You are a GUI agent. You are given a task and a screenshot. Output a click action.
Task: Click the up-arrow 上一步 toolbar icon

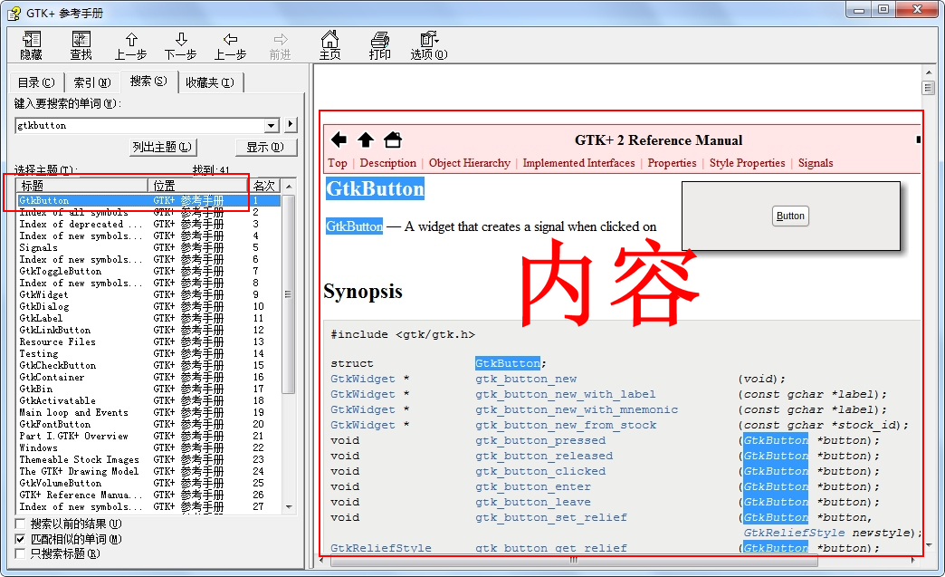click(130, 45)
